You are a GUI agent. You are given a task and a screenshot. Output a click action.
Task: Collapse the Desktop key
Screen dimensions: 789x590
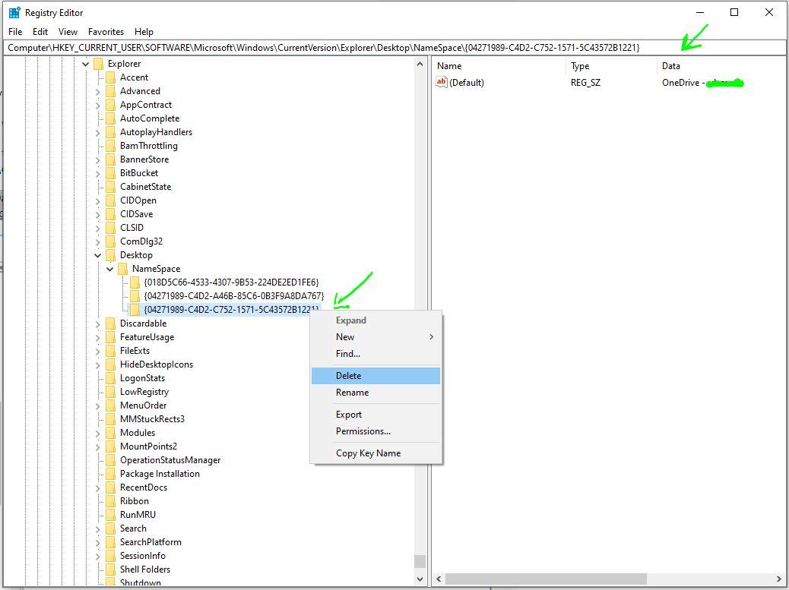click(x=97, y=254)
